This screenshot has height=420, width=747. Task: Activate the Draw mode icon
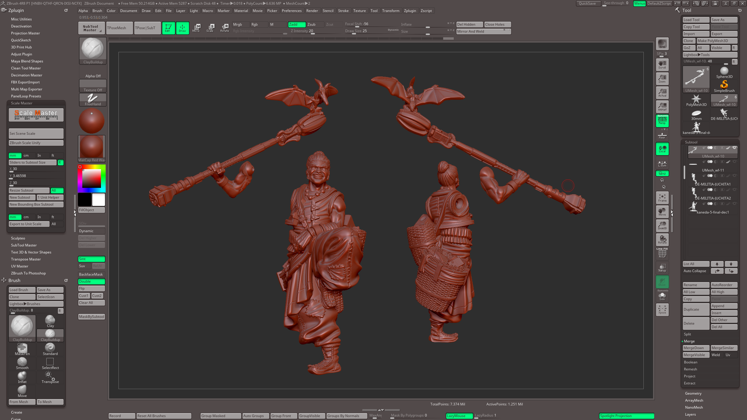pyautogui.click(x=182, y=28)
